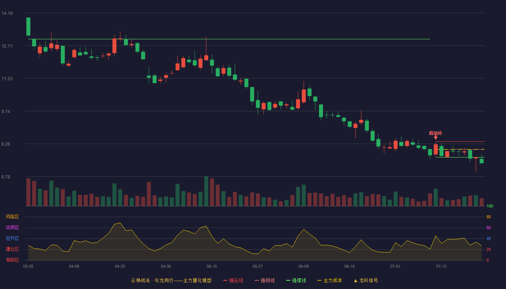Viewport: 506px width, 289px height.
Task: Click the red candlestick directly below 假龙吟 arrow
Action: 436,150
